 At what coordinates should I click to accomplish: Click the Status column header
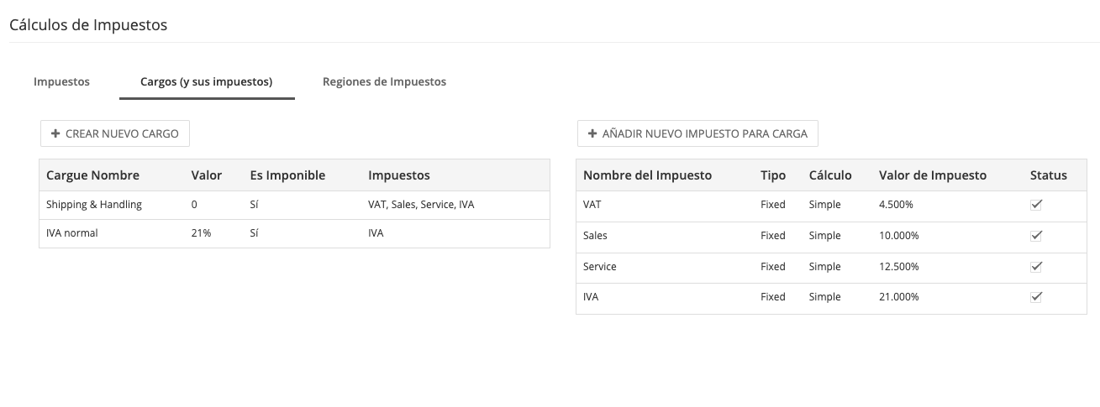pos(1048,175)
